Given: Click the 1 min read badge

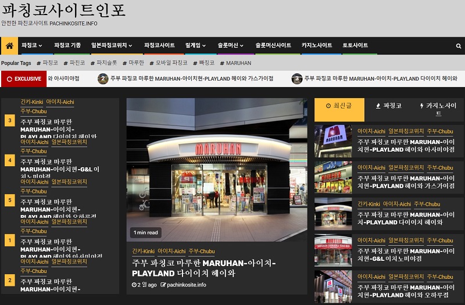Looking at the screenshot, I should pyautogui.click(x=146, y=233).
